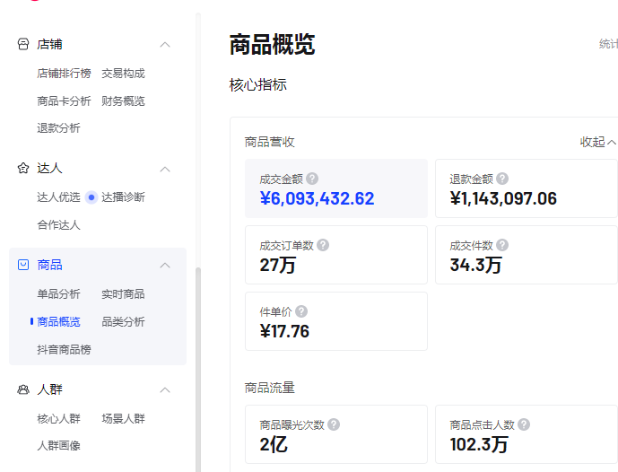Click question mark icon next to 成交订单数

click(x=323, y=245)
